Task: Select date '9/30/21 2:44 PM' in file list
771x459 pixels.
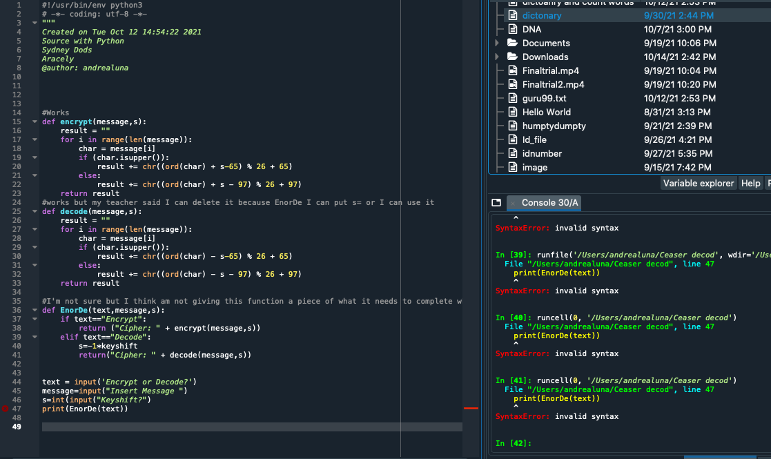Action: pos(679,15)
